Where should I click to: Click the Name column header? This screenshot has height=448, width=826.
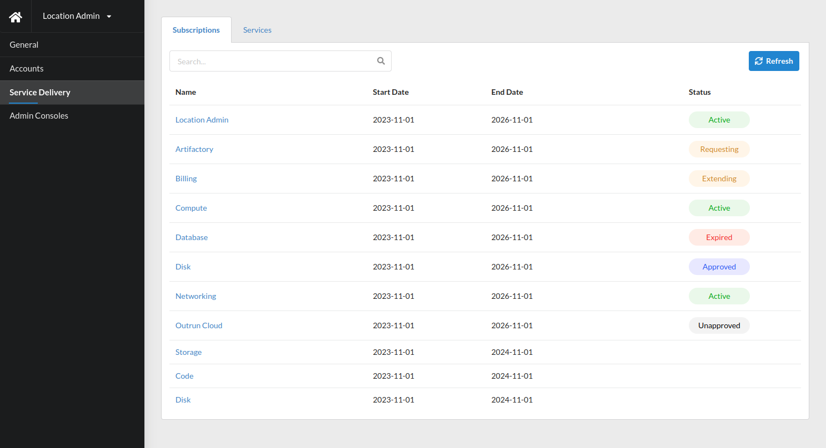click(186, 92)
